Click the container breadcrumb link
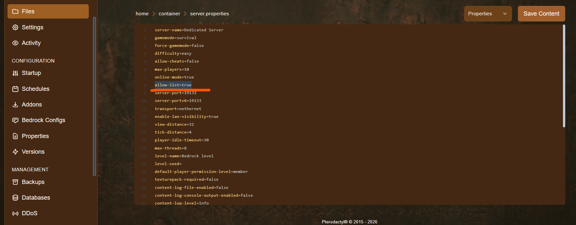Image resolution: width=576 pixels, height=225 pixels. (x=169, y=14)
